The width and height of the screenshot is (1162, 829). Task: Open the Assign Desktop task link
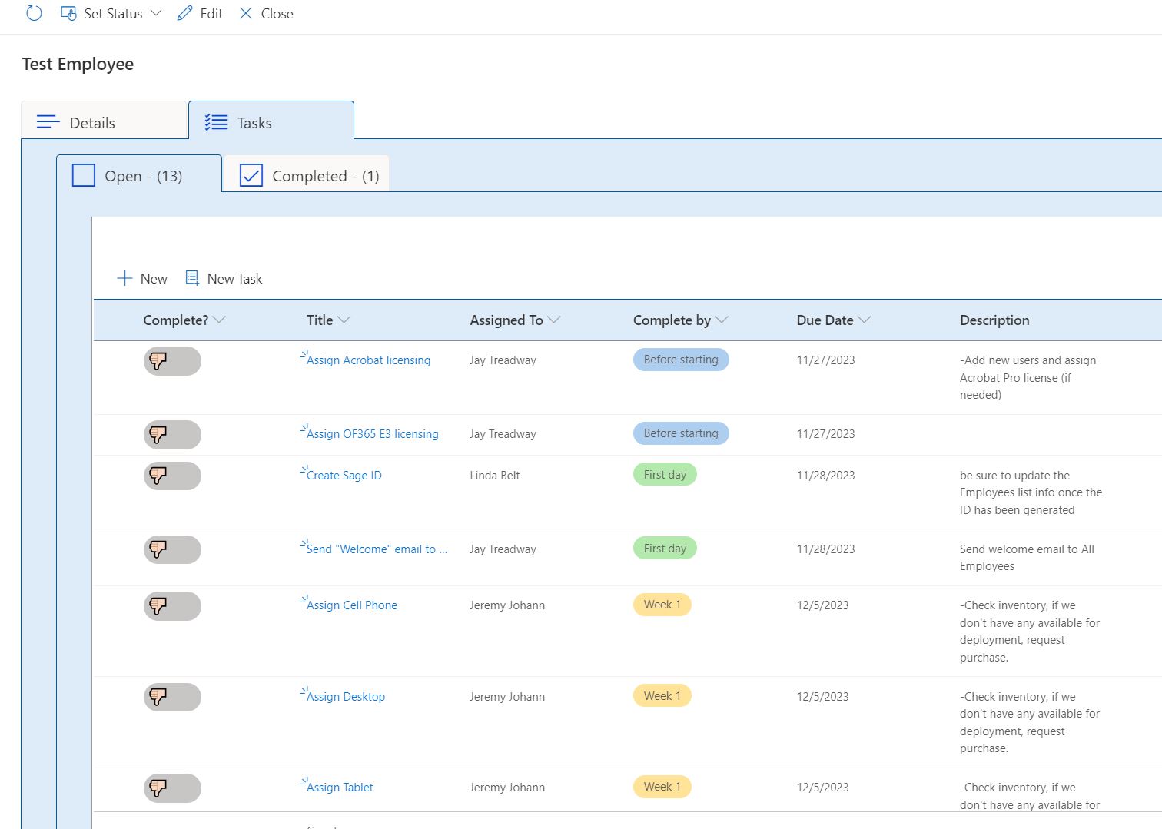pyautogui.click(x=345, y=697)
